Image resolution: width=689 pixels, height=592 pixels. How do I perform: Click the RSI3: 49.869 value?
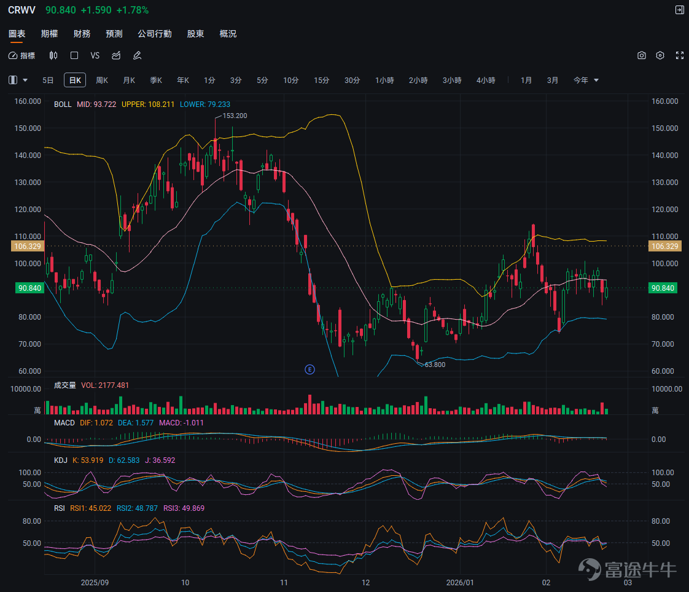184,508
